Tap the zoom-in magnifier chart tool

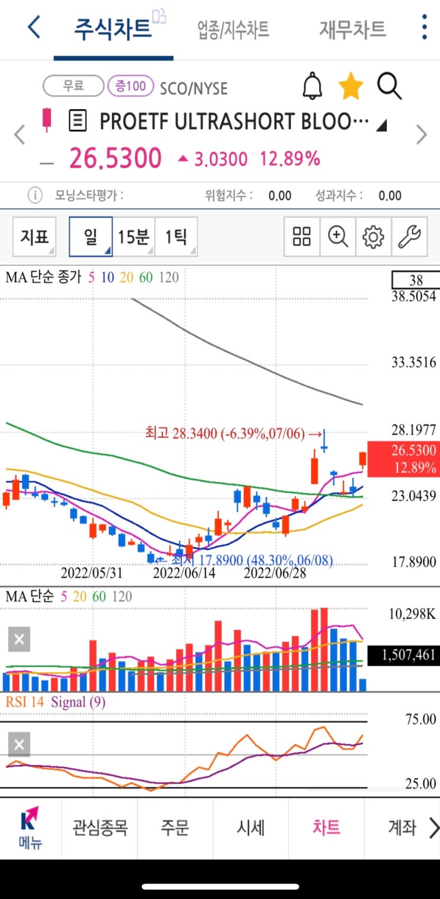338,237
